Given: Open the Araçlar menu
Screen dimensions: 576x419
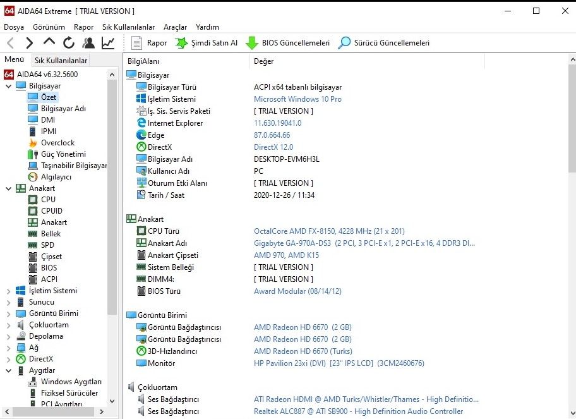Looking at the screenshot, I should pos(175,27).
